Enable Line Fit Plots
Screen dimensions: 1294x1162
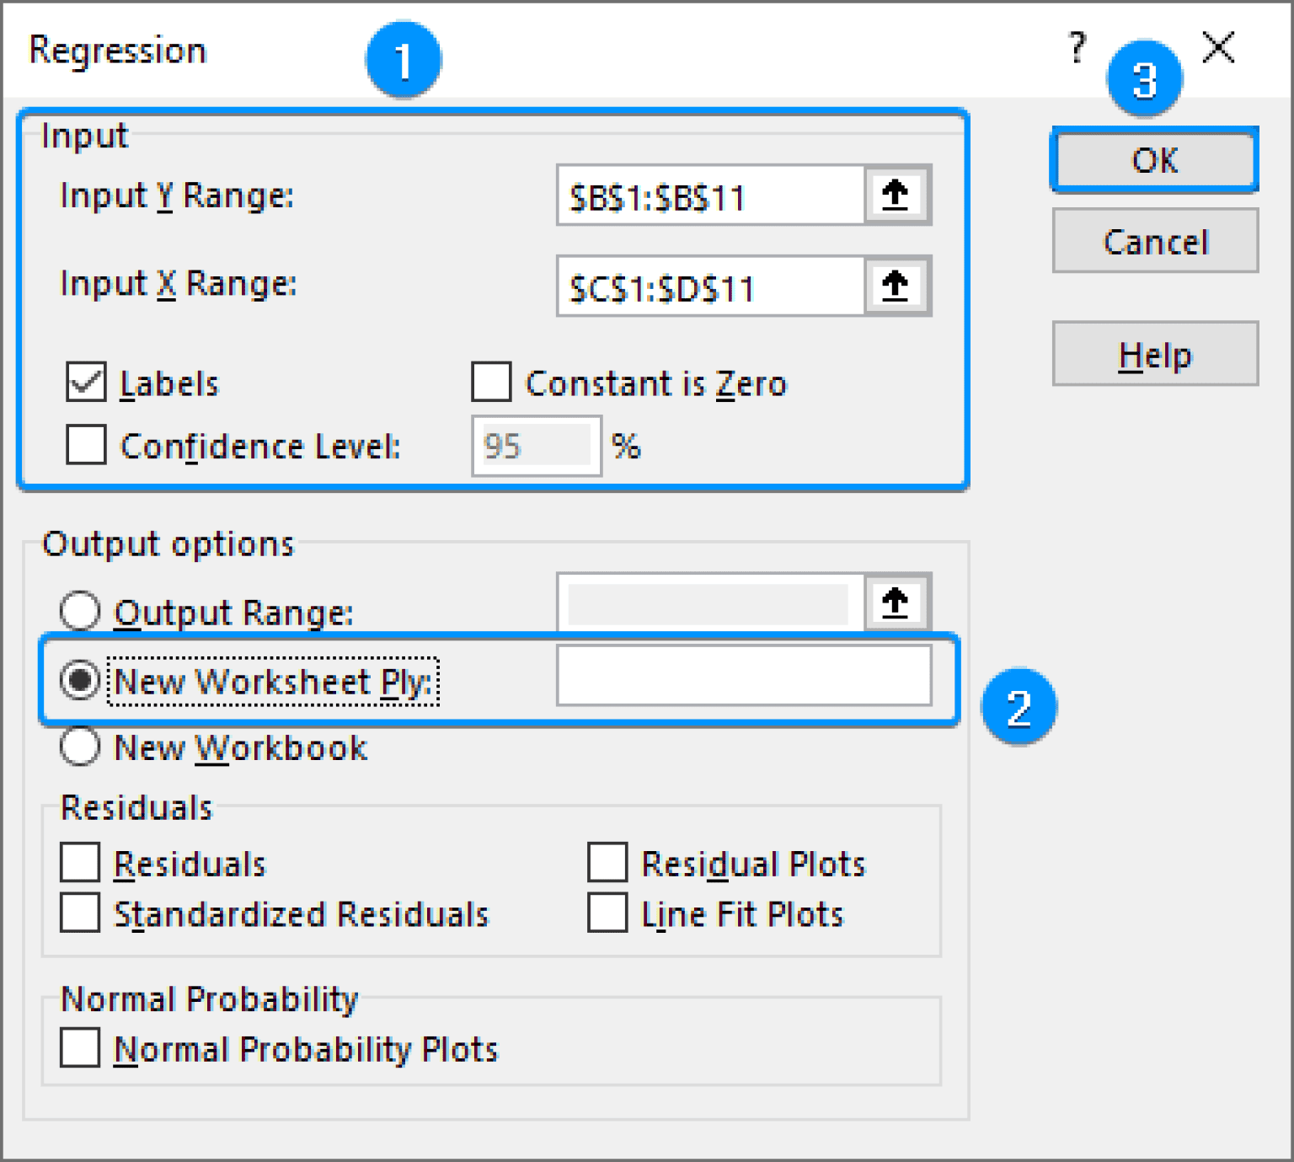[606, 913]
